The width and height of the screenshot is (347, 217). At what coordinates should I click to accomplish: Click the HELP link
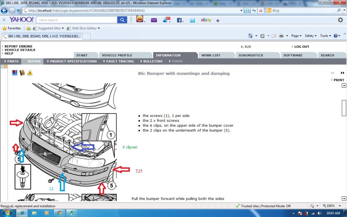coord(9,53)
